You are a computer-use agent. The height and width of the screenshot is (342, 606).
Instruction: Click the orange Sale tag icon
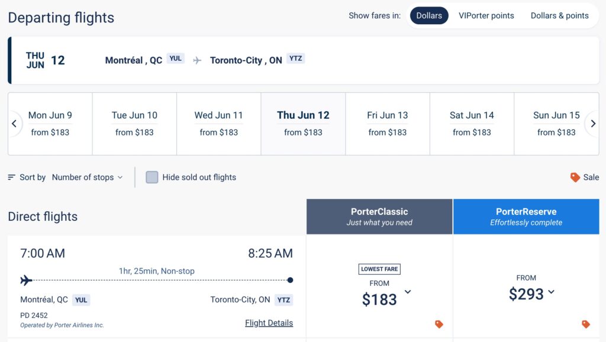(575, 177)
